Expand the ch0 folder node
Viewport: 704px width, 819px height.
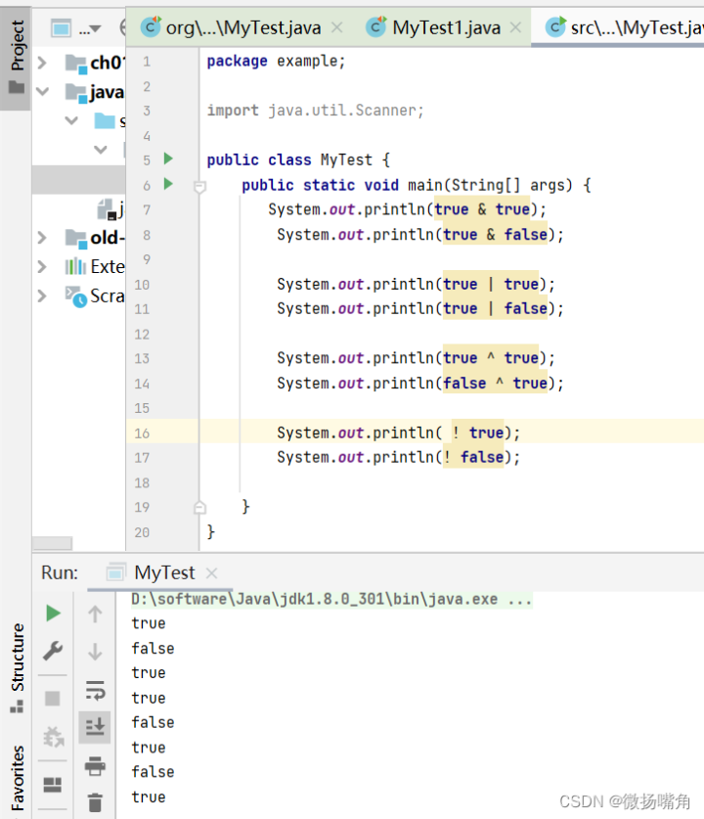tap(42, 64)
